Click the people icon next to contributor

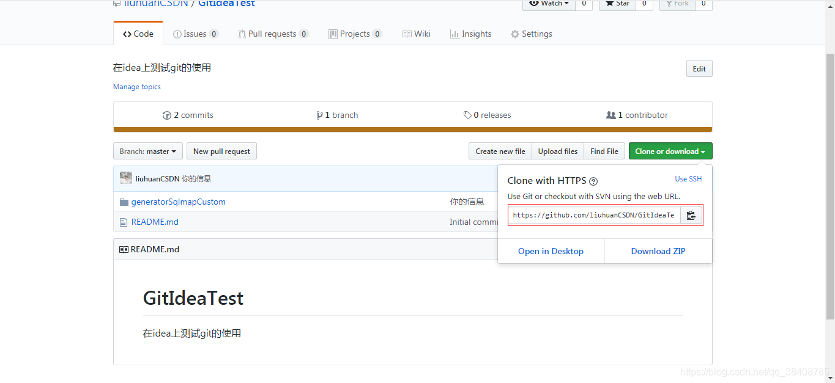coord(610,115)
